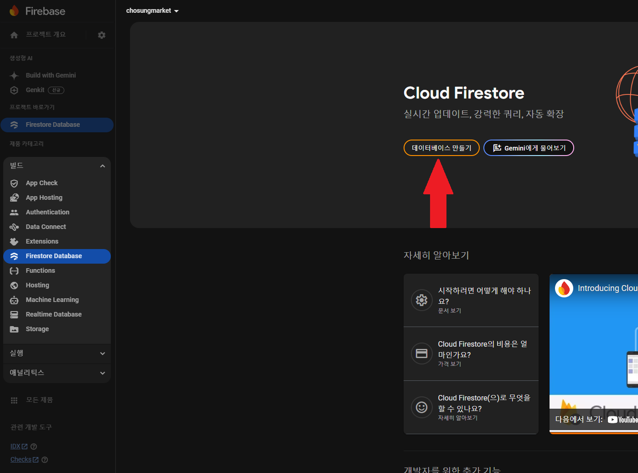Click 데이터베이스 만들기 button
Screen dimensions: 638x473
coord(441,148)
